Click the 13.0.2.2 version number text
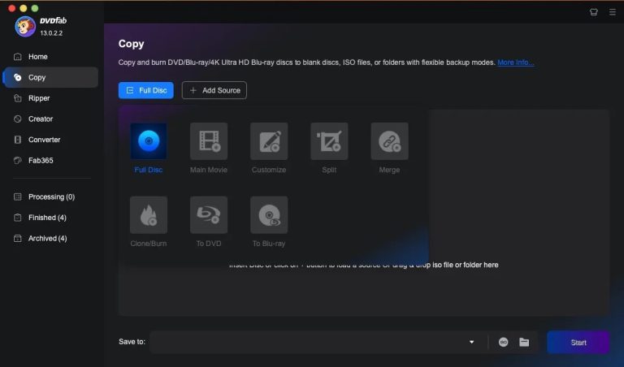The width and height of the screenshot is (624, 367). [x=51, y=33]
